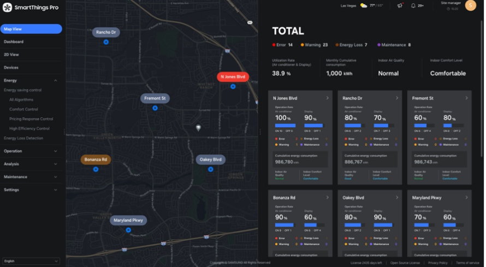Click the Oakey Blvd map label
486x267 pixels.
211,160
